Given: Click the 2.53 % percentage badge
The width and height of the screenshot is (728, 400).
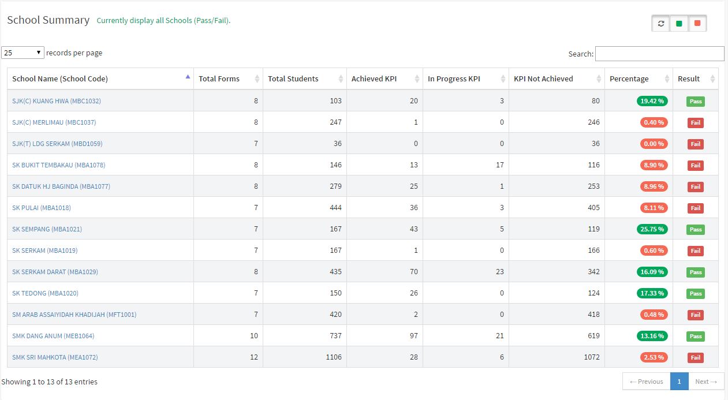Looking at the screenshot, I should (x=654, y=357).
